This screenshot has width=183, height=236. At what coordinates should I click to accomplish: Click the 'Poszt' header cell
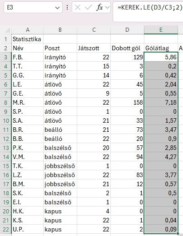point(60,48)
